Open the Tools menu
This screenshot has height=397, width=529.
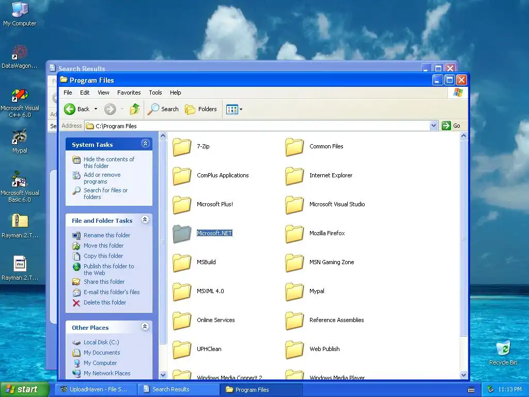click(x=155, y=93)
